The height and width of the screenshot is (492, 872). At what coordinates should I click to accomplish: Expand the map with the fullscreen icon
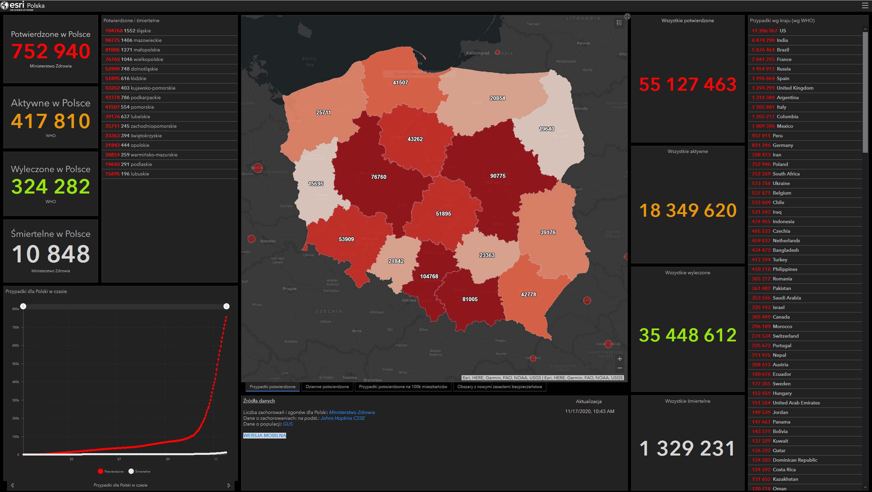pyautogui.click(x=627, y=16)
